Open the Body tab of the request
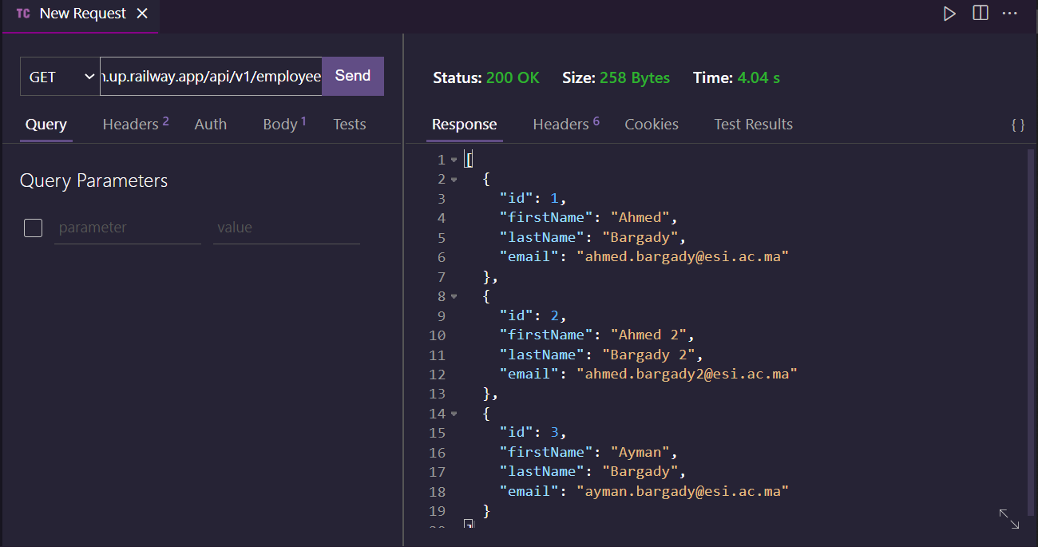The height and width of the screenshot is (547, 1038). [279, 124]
